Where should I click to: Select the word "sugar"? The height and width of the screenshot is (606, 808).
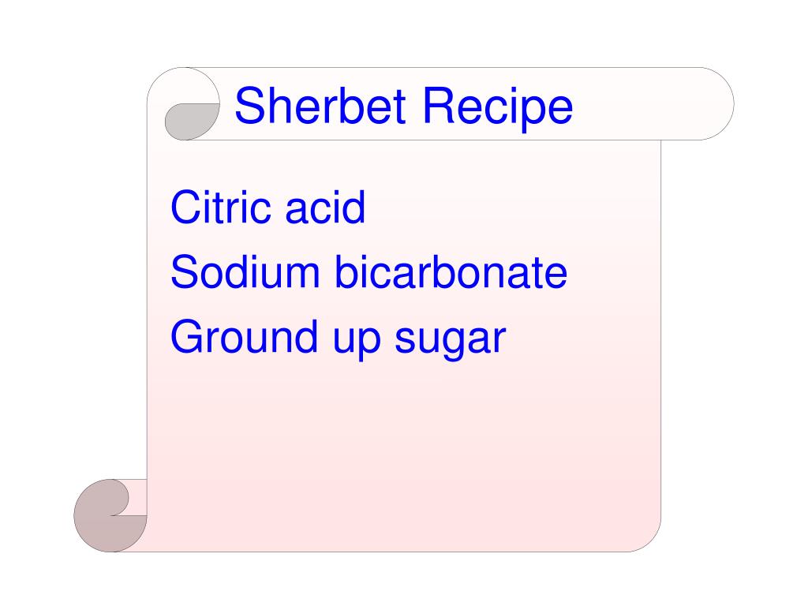[x=451, y=340]
